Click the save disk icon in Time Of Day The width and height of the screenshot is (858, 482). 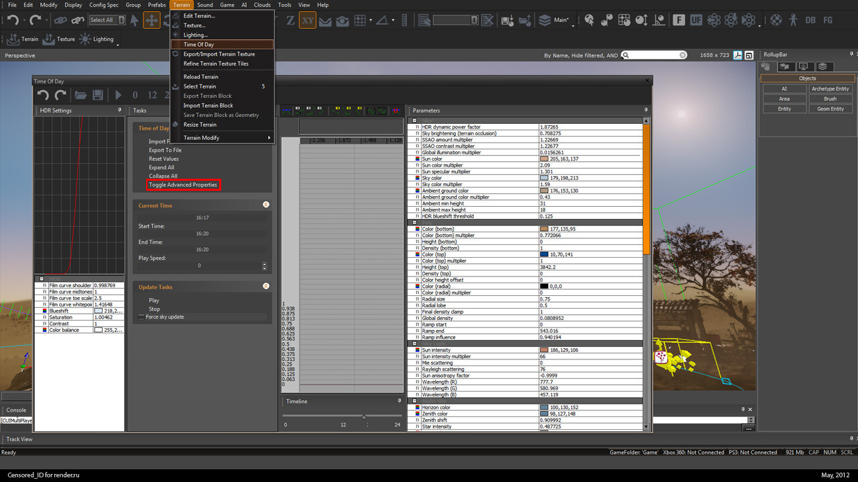click(98, 95)
